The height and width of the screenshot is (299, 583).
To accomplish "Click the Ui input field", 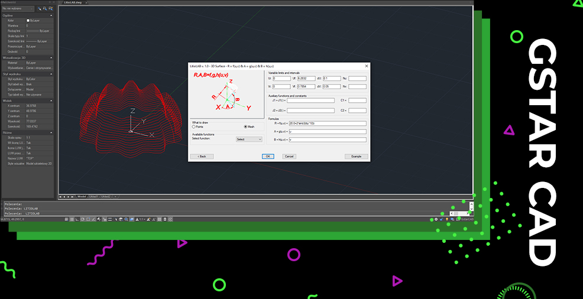I will click(281, 79).
